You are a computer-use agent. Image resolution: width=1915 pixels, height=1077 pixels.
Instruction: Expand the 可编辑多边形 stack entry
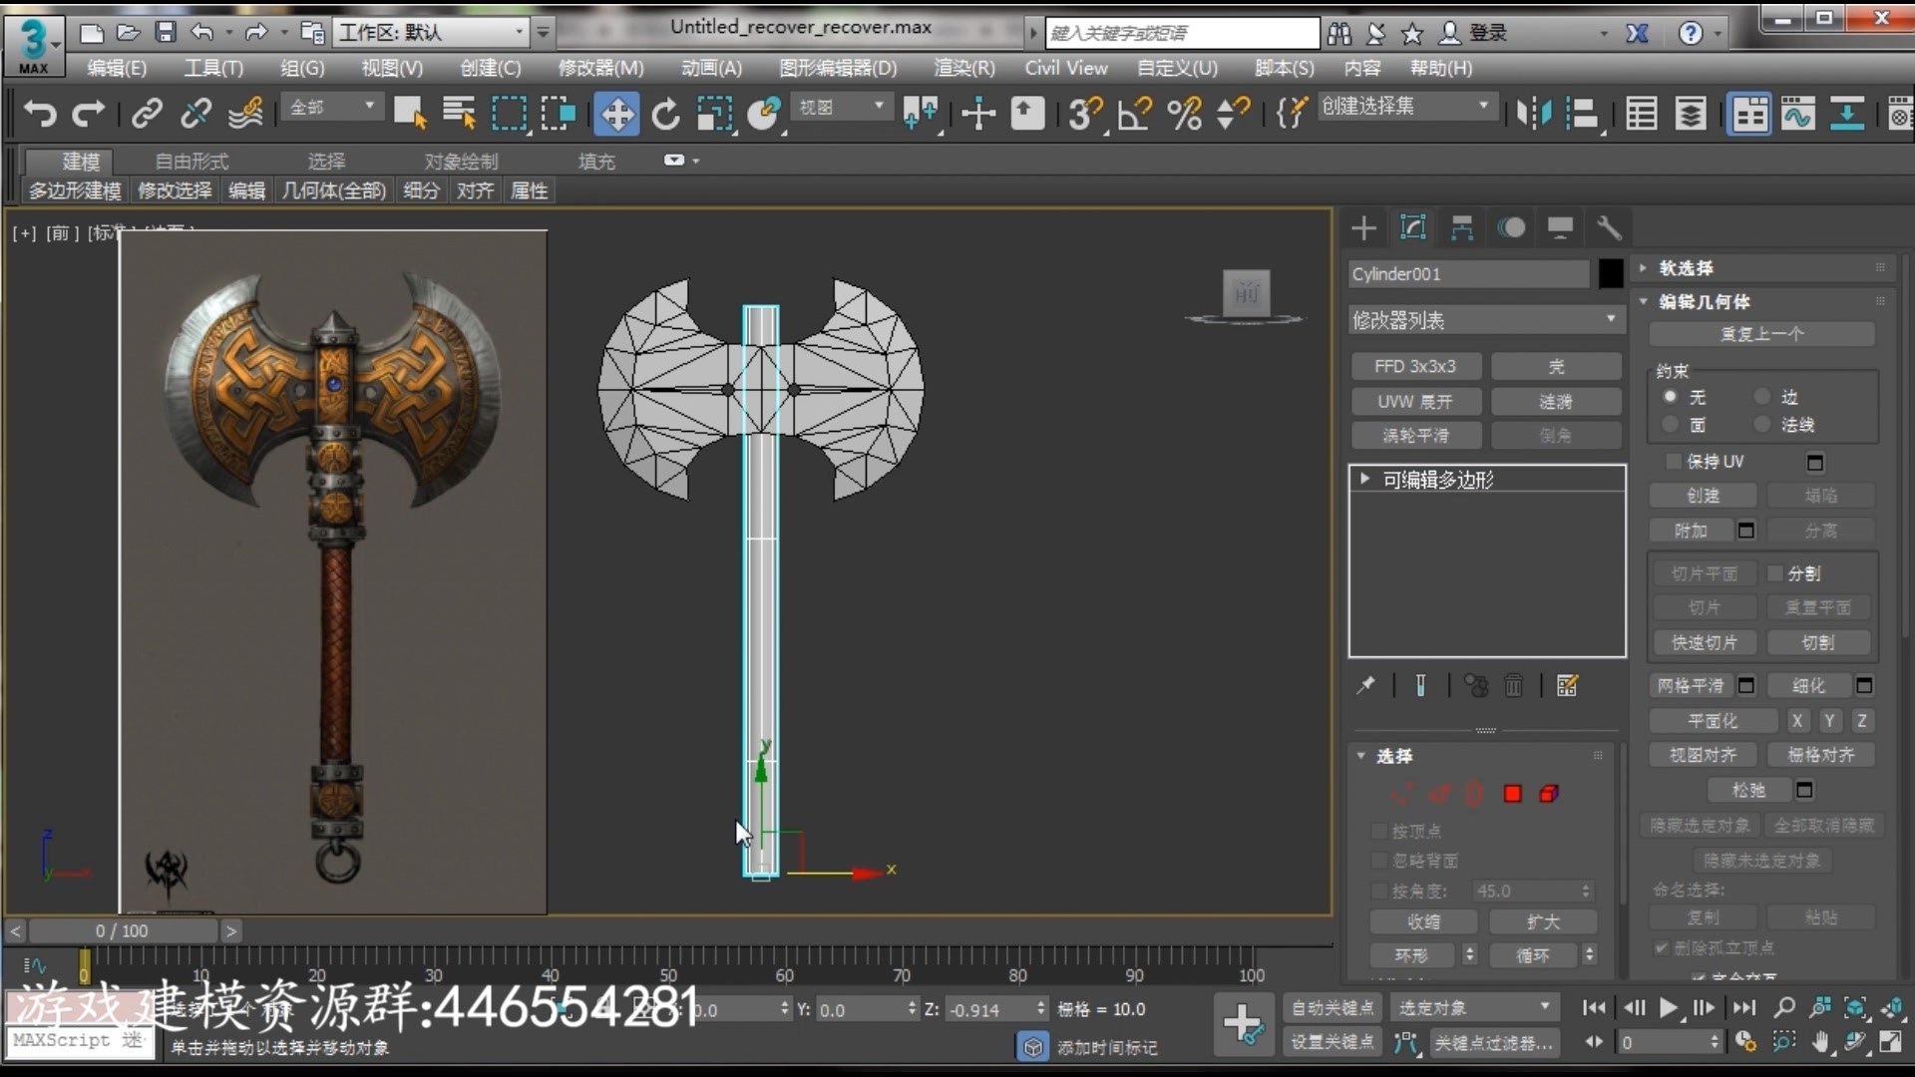pyautogui.click(x=1364, y=479)
